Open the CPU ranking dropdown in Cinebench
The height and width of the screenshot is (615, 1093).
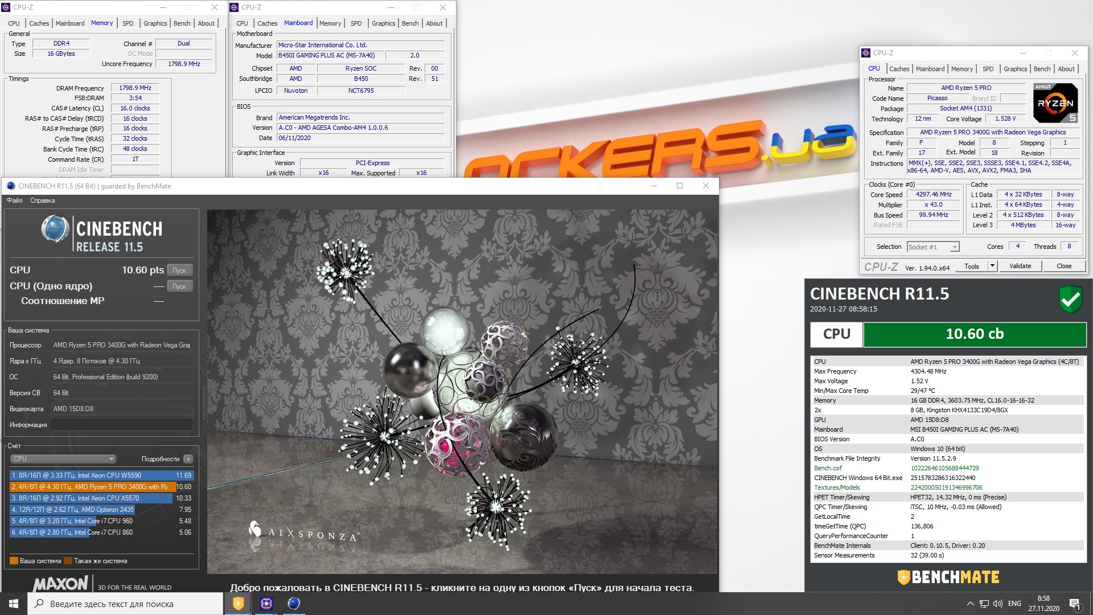click(63, 459)
